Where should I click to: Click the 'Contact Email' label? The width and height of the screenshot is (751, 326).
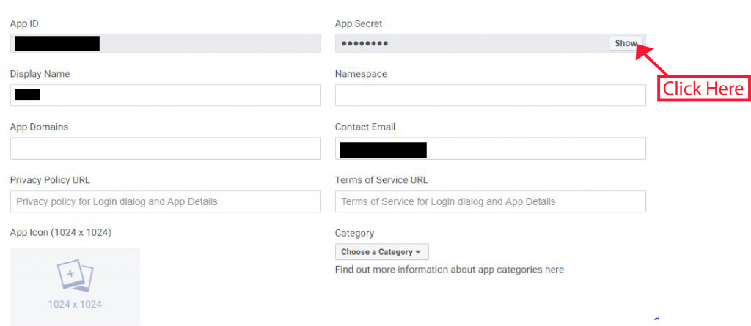[x=365, y=127]
